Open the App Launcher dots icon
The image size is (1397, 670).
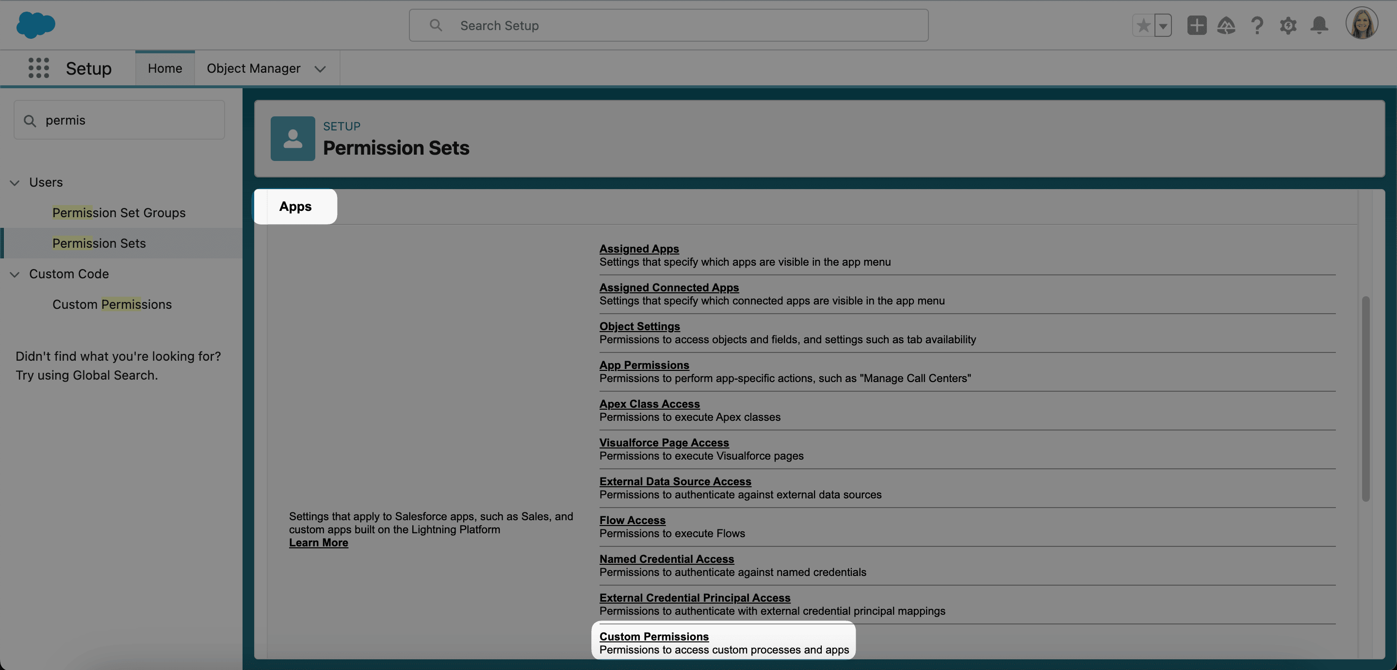point(38,68)
